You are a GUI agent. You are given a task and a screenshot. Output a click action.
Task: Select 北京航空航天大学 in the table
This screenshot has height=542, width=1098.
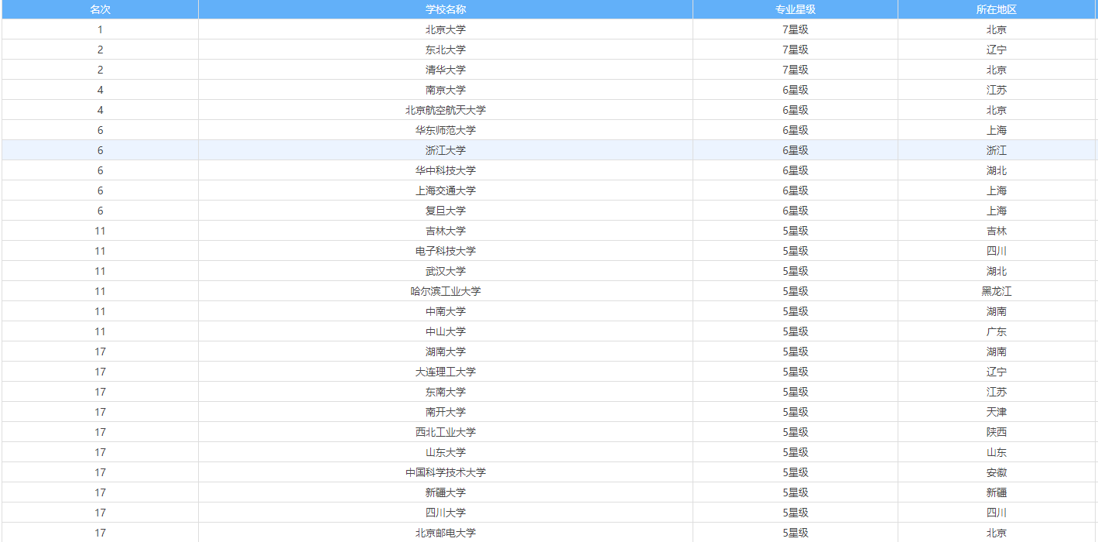[446, 110]
